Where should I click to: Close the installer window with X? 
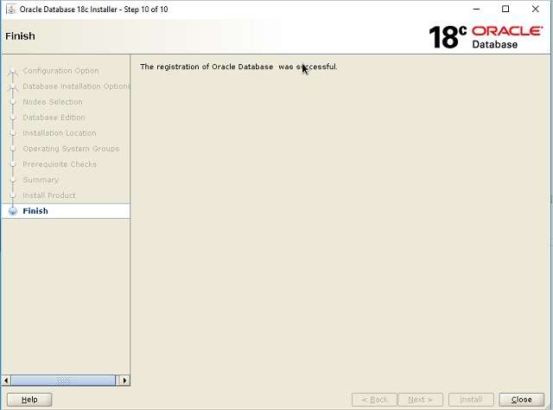tap(535, 10)
